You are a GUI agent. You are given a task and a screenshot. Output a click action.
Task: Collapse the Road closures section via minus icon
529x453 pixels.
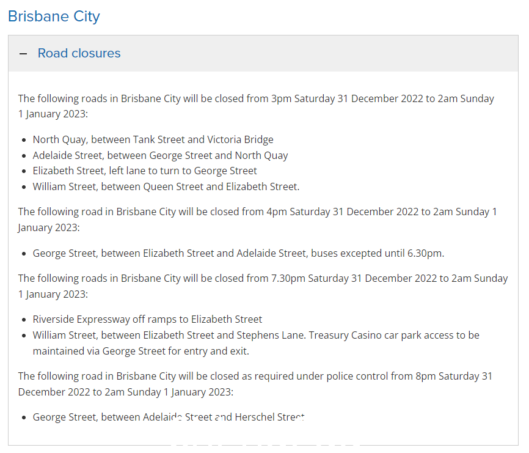(x=23, y=54)
